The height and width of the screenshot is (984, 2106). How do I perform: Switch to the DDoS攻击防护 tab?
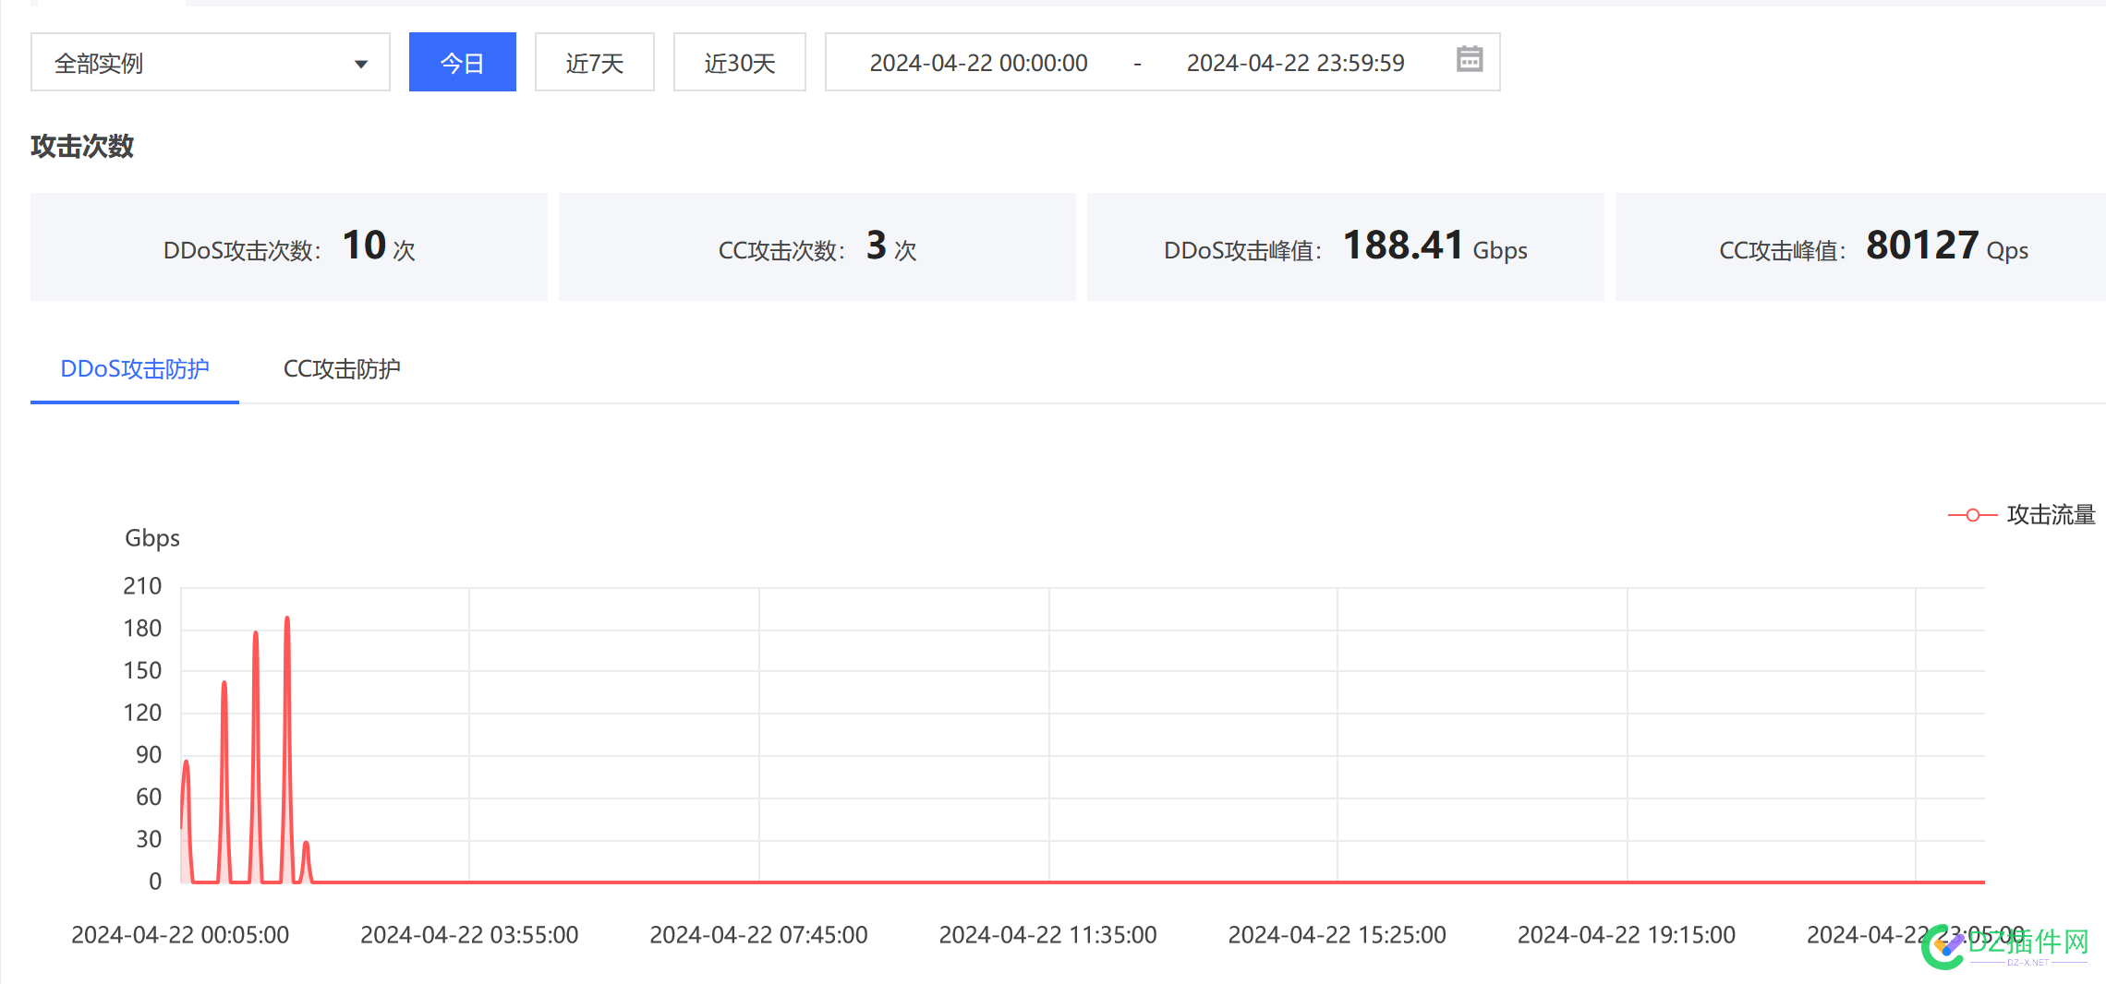click(135, 369)
